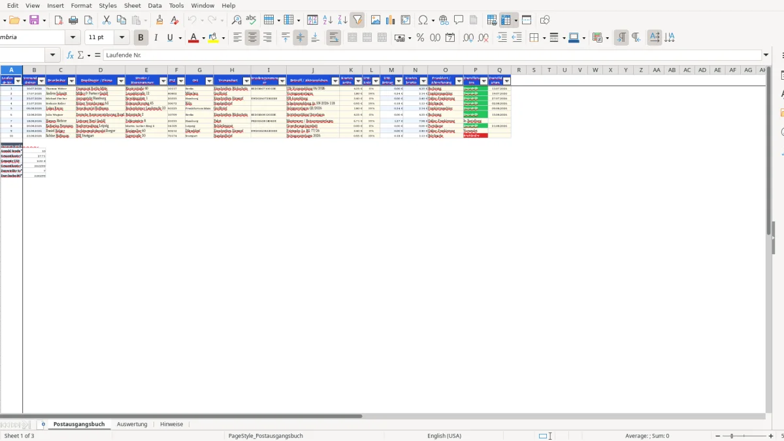The image size is (784, 441).
Task: Format as date icon
Action: pyautogui.click(x=450, y=38)
